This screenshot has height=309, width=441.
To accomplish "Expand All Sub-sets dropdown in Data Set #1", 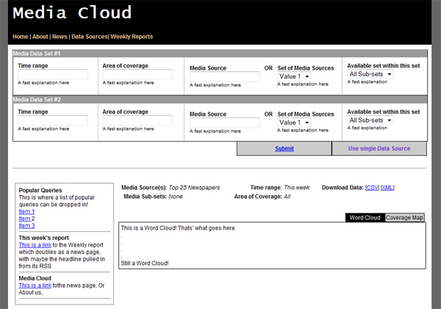I will pyautogui.click(x=370, y=74).
